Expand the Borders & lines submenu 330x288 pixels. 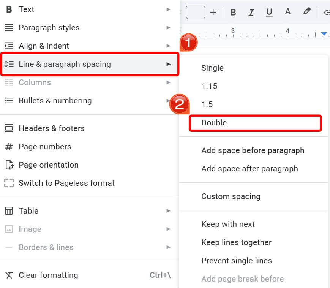pos(168,247)
